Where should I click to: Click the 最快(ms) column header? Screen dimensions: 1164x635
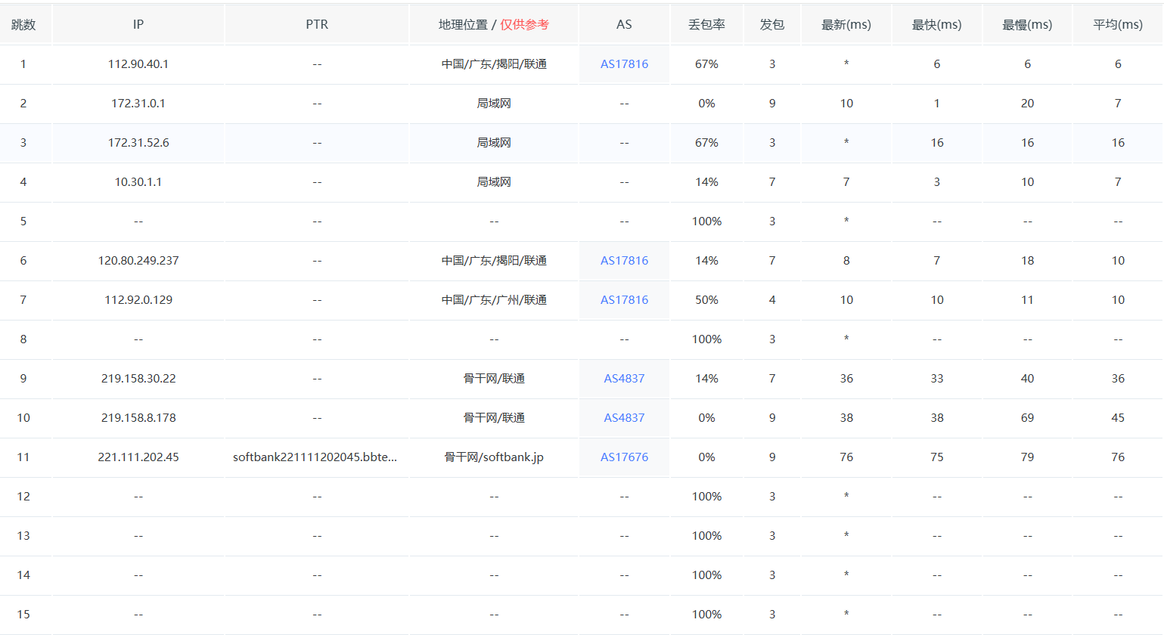coord(936,25)
